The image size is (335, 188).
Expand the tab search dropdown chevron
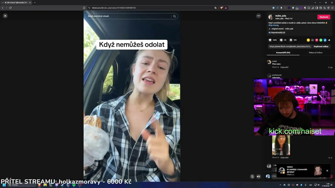(315, 3)
